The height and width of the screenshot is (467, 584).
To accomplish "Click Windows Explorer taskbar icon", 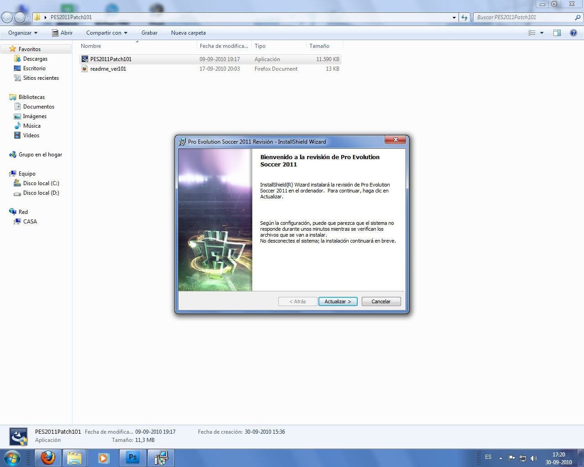I will pyautogui.click(x=74, y=457).
